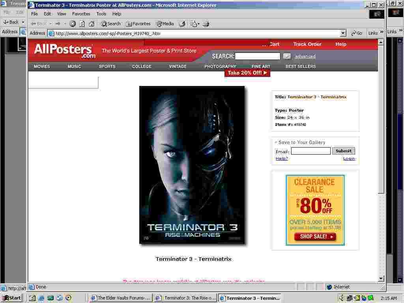Click the site SEARCH input field
Image resolution: width=404 pixels, height=303 pixels.
[258, 56]
